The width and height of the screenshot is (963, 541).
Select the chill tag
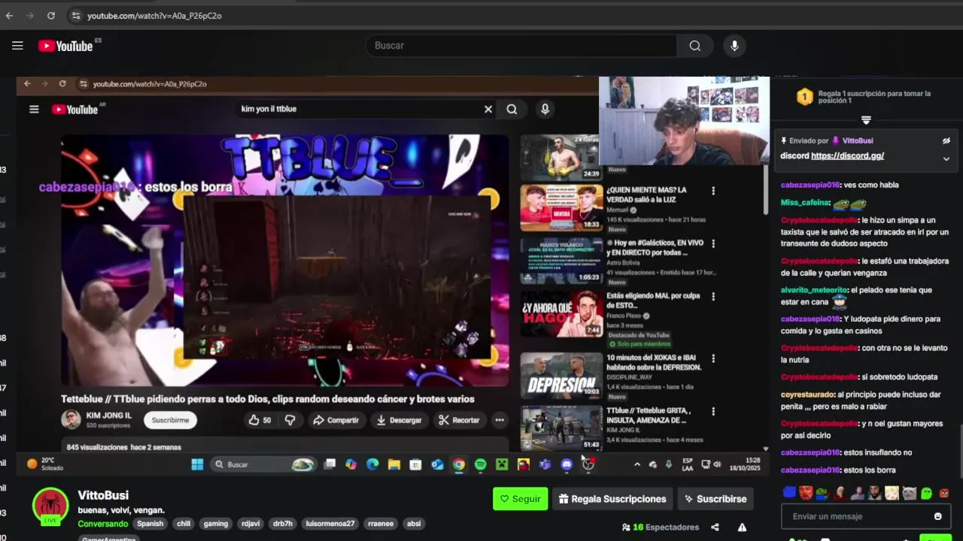point(184,524)
